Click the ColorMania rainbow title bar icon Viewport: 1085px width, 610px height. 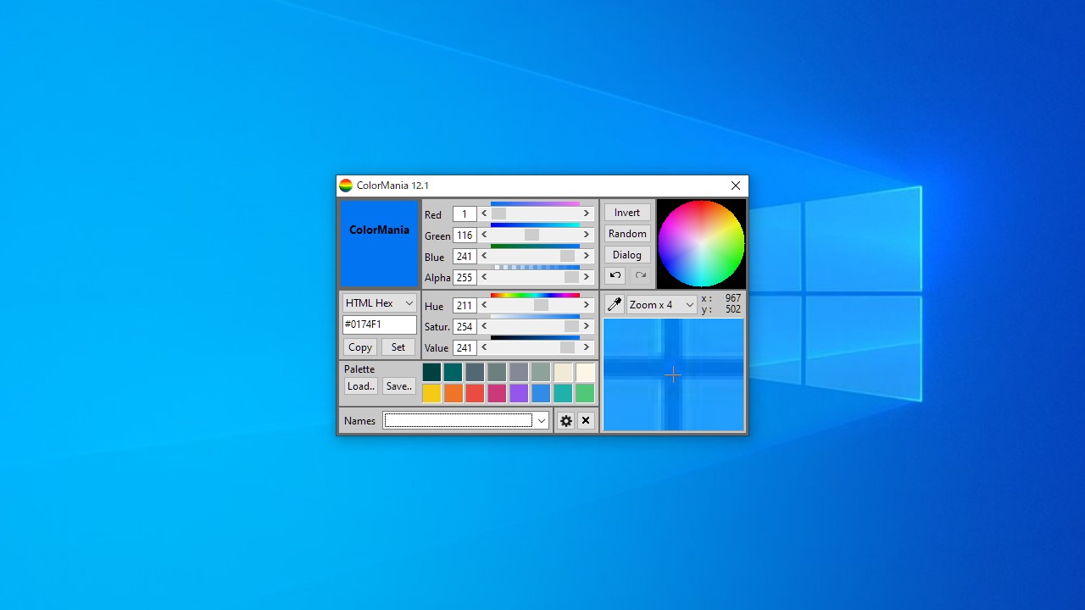coord(346,186)
